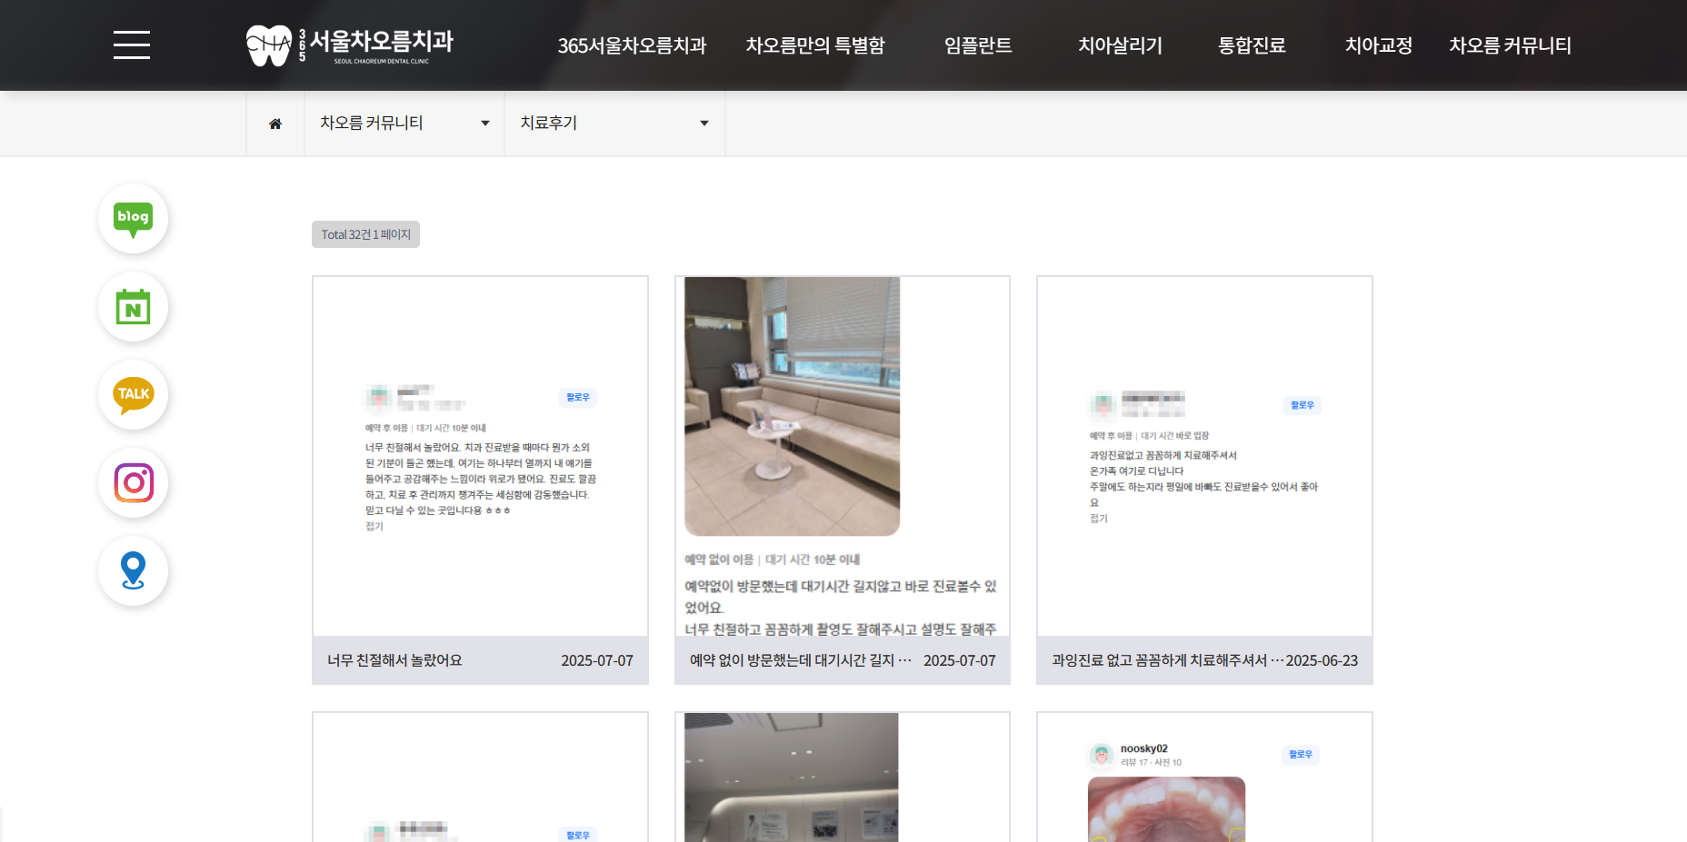Open the Instagram sidebar icon
This screenshot has width=1687, height=842.
(133, 482)
